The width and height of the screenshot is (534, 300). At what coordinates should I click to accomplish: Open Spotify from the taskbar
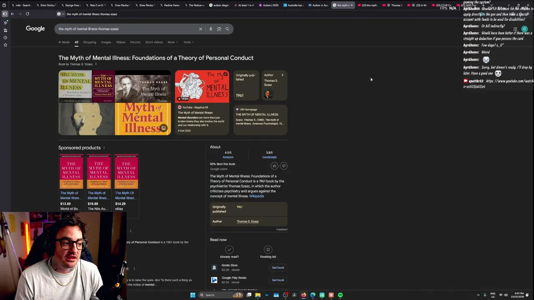click(340, 295)
